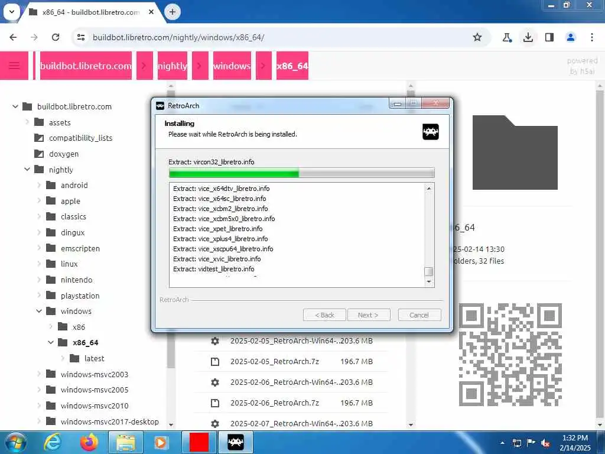Open the Chrome downloads icon
Image resolution: width=605 pixels, height=454 pixels.
(x=528, y=37)
